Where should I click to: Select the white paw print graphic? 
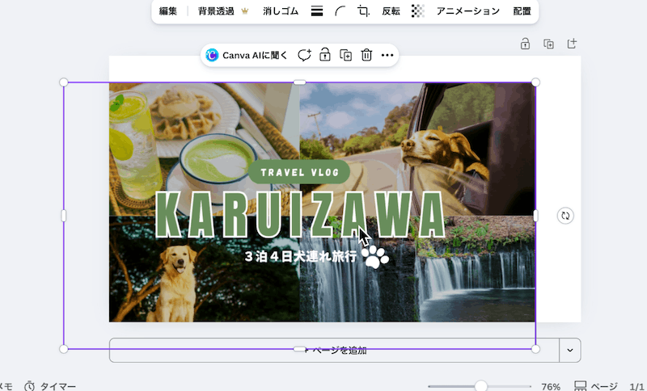pos(374,257)
